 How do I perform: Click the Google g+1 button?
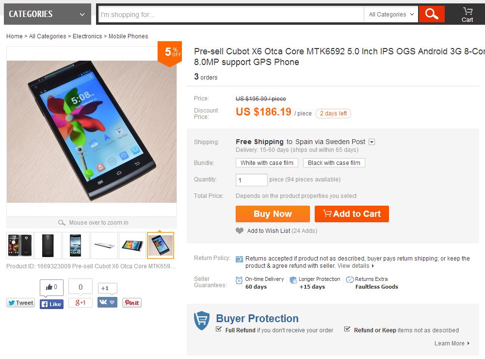point(81,303)
